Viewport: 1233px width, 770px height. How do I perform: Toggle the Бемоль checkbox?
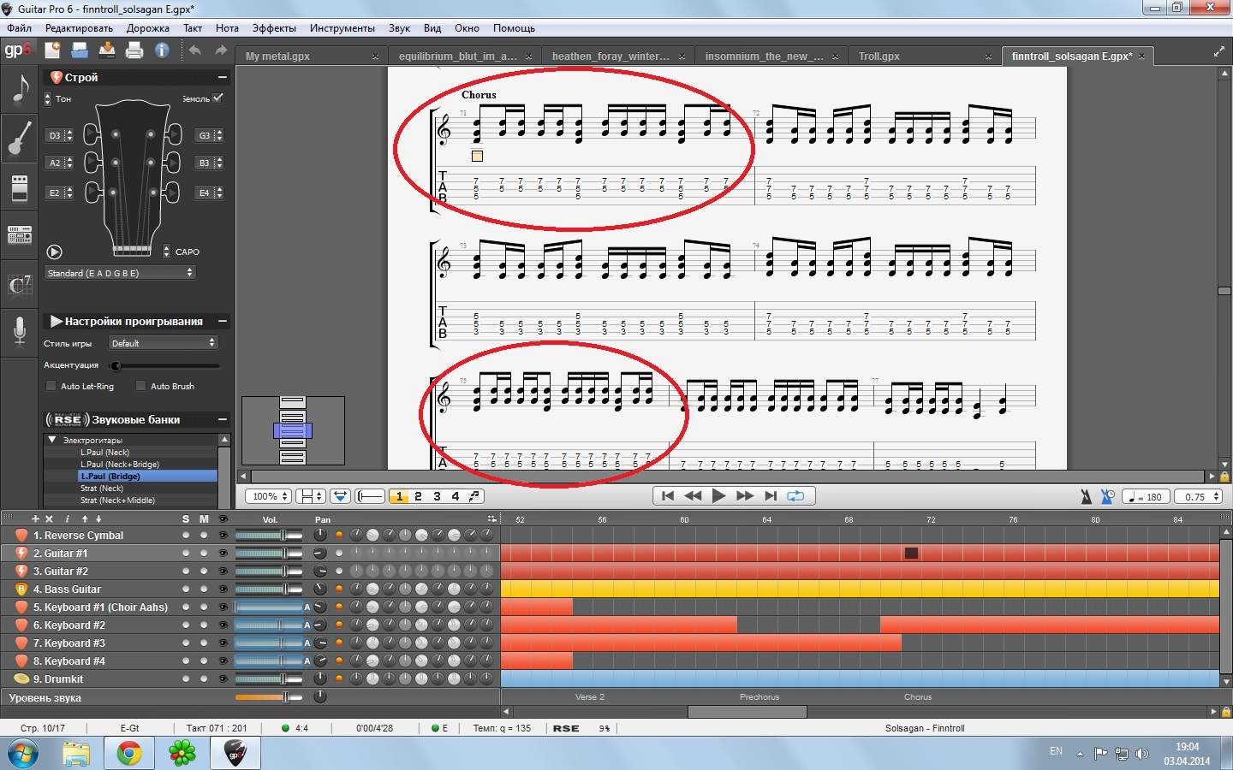pos(217,98)
